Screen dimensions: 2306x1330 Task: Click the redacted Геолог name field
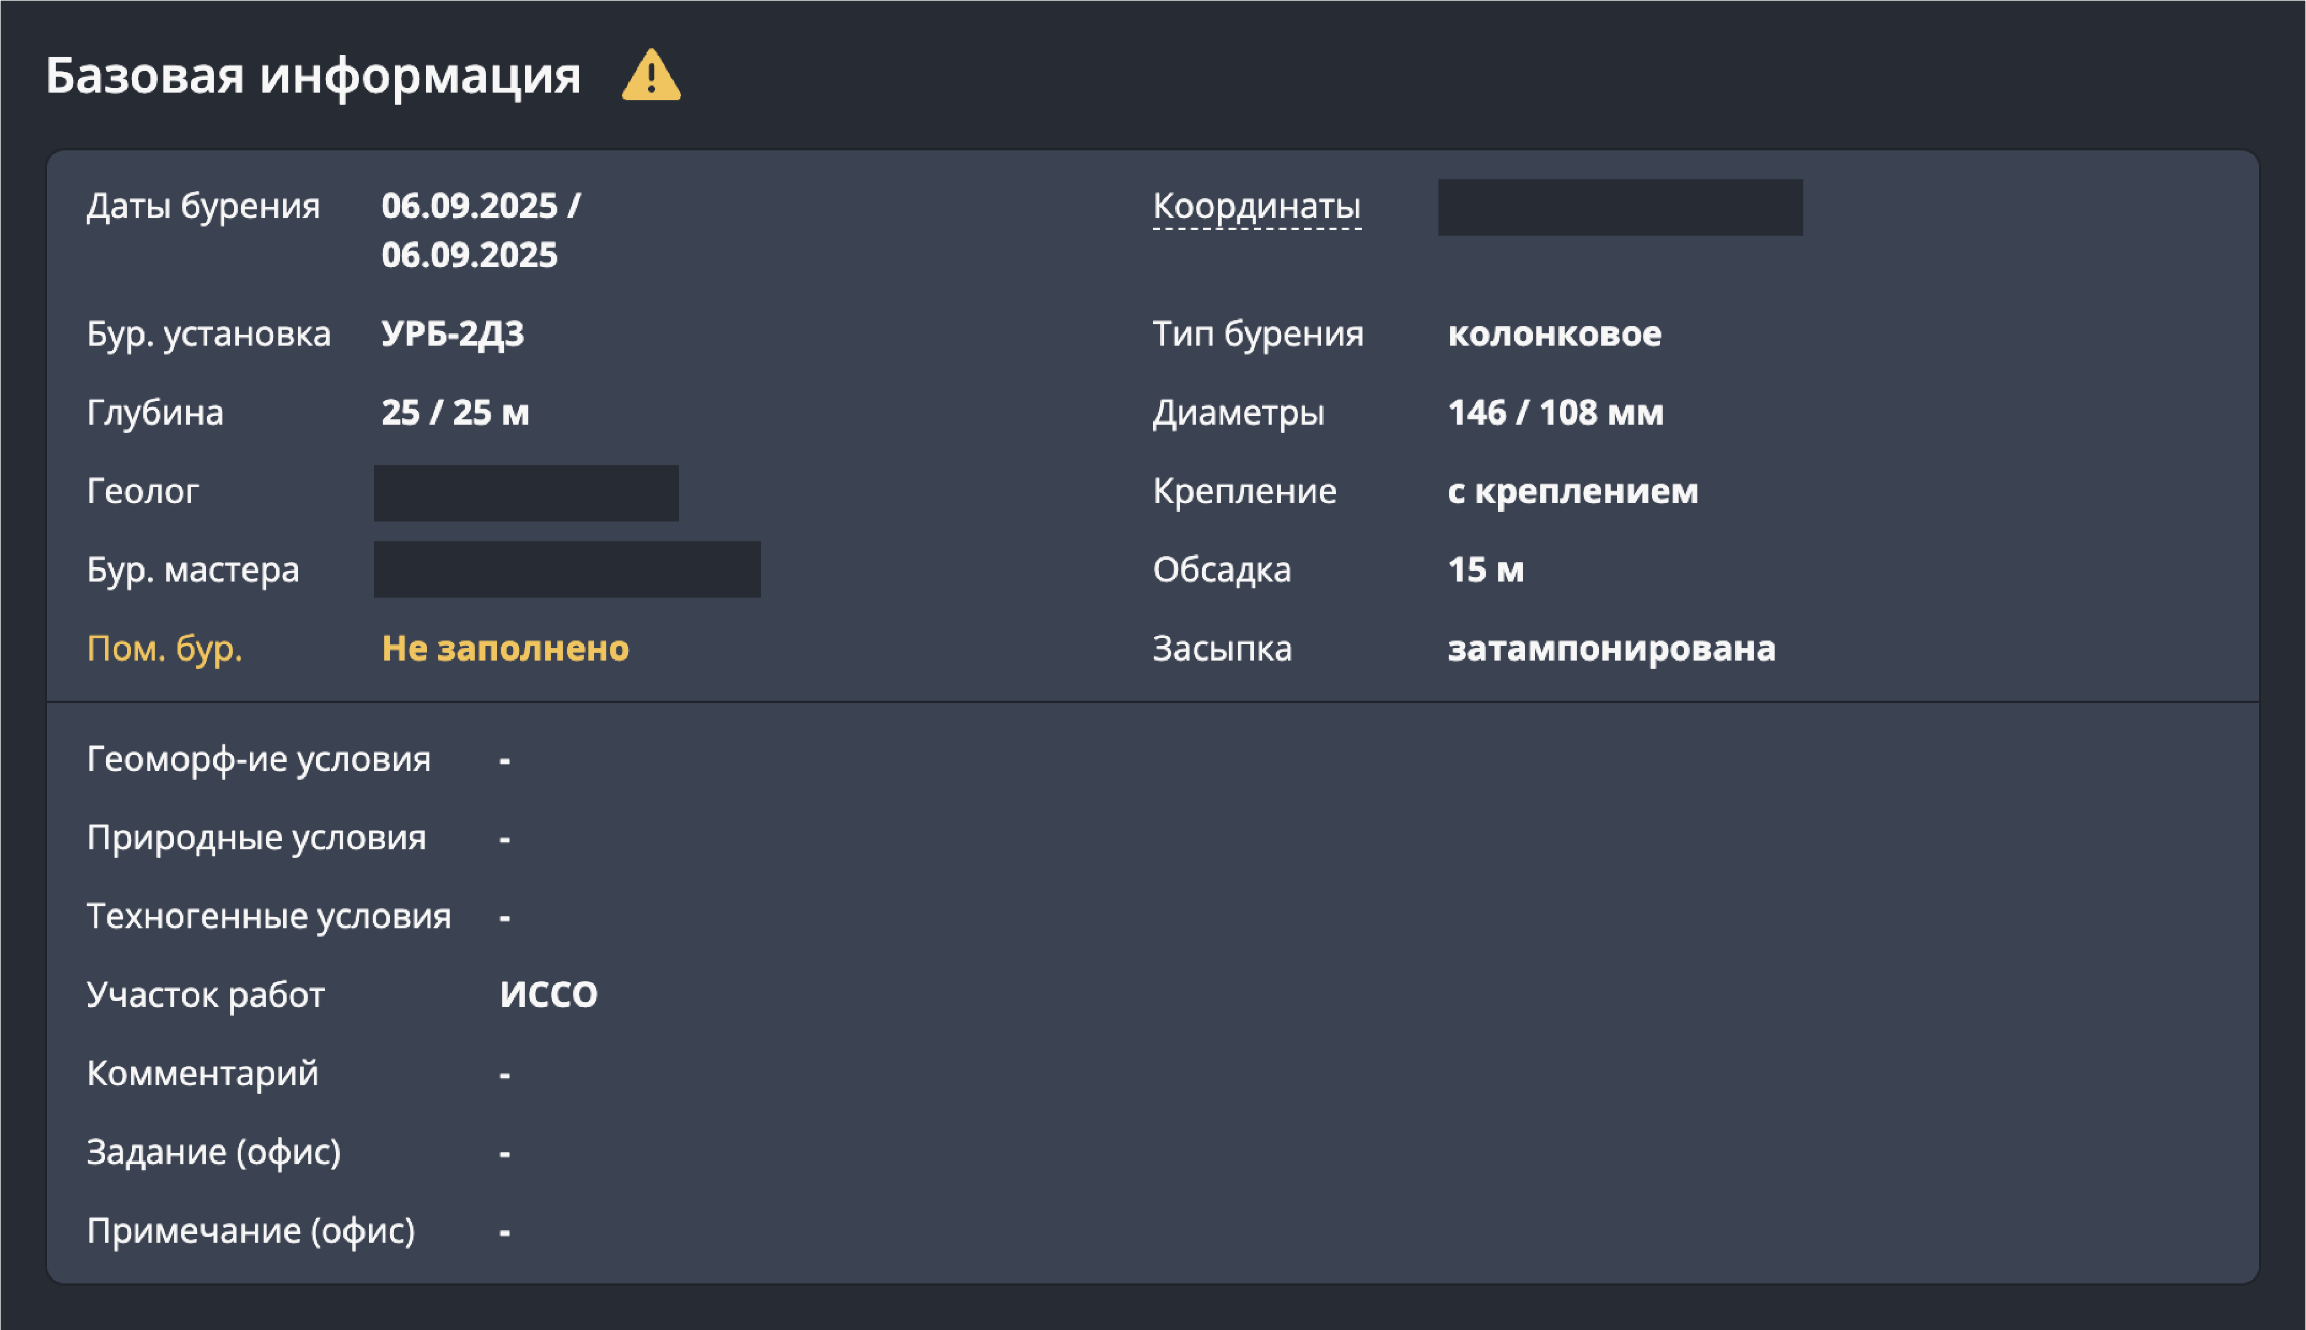tap(525, 492)
